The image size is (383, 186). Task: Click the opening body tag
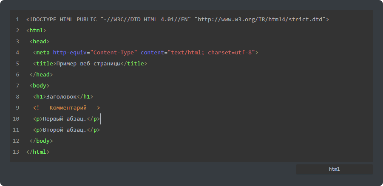coord(40,86)
